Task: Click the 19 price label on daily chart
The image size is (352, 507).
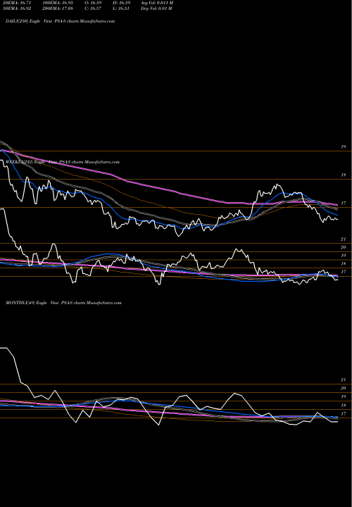Action: click(x=344, y=146)
